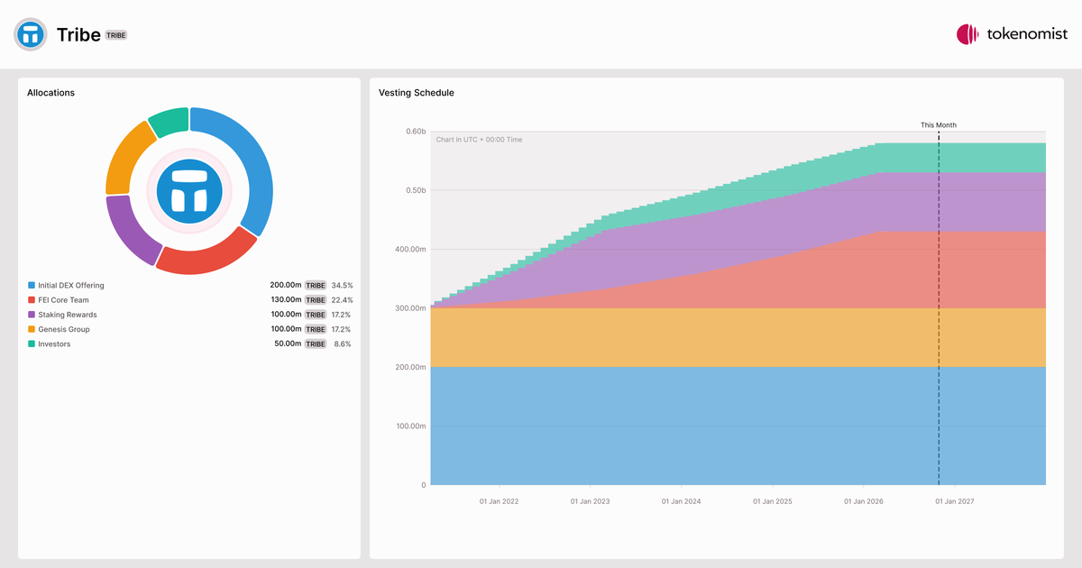
Task: Click the 01 Jan 2025 axis label
Action: 772,501
